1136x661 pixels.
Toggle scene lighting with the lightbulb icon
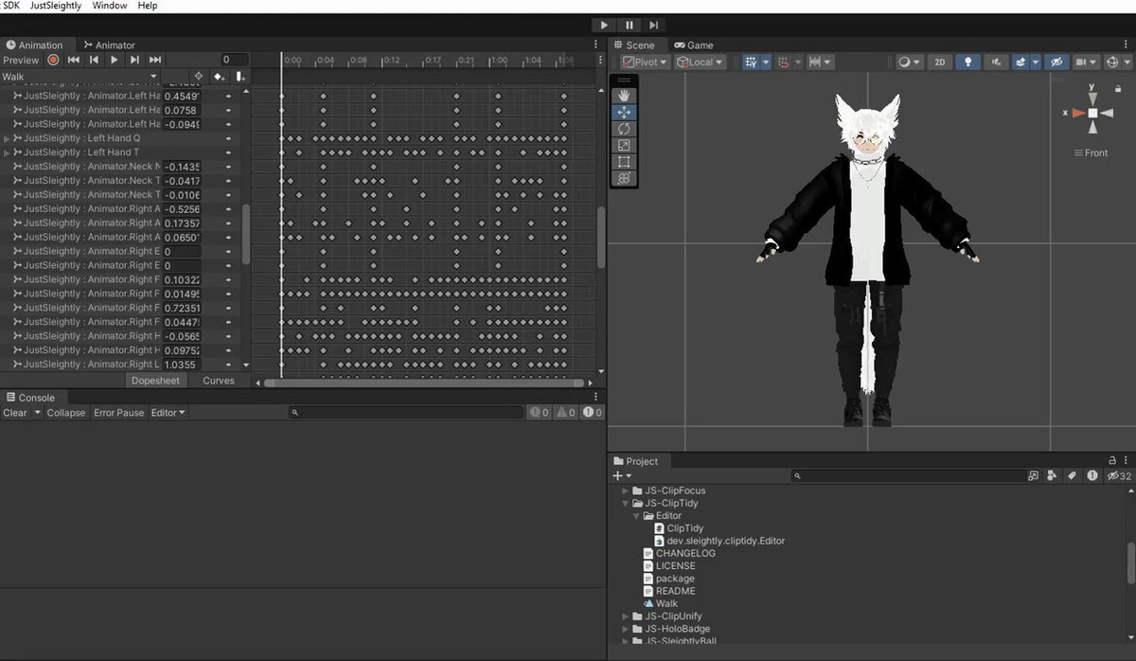(x=967, y=62)
